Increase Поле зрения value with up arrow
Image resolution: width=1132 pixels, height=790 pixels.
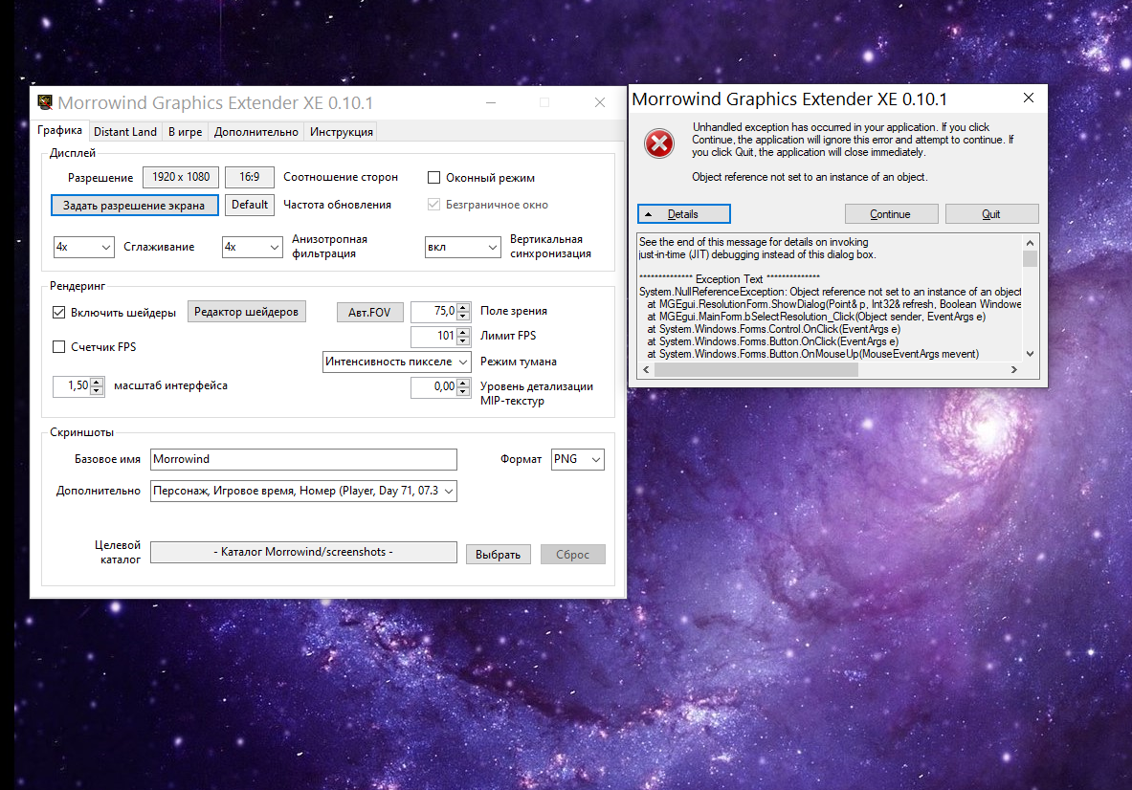[463, 307]
